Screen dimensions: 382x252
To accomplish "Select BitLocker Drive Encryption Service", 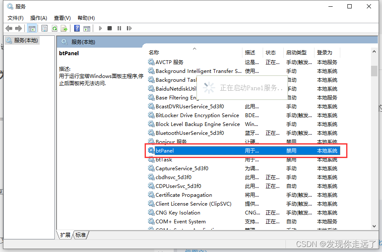I will [x=244, y=115].
